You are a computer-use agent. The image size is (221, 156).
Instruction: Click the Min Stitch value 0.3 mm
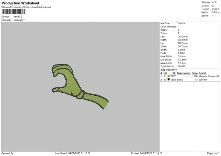tap(182, 60)
